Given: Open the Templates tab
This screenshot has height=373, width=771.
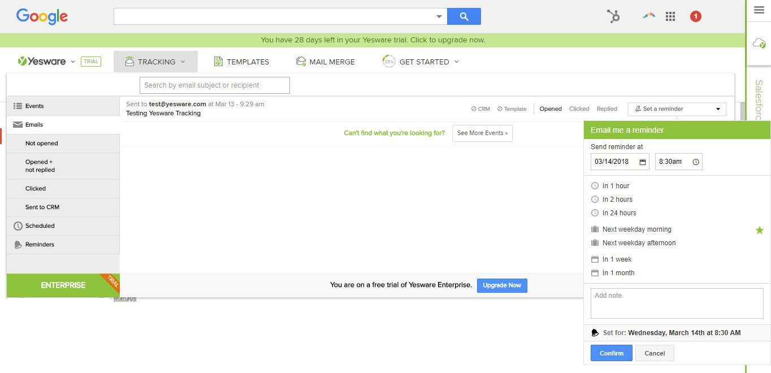Looking at the screenshot, I should pos(241,62).
